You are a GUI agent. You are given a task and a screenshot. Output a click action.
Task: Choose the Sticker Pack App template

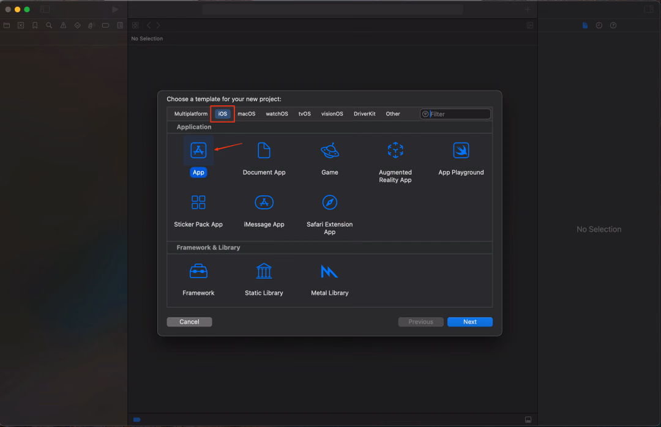(198, 202)
